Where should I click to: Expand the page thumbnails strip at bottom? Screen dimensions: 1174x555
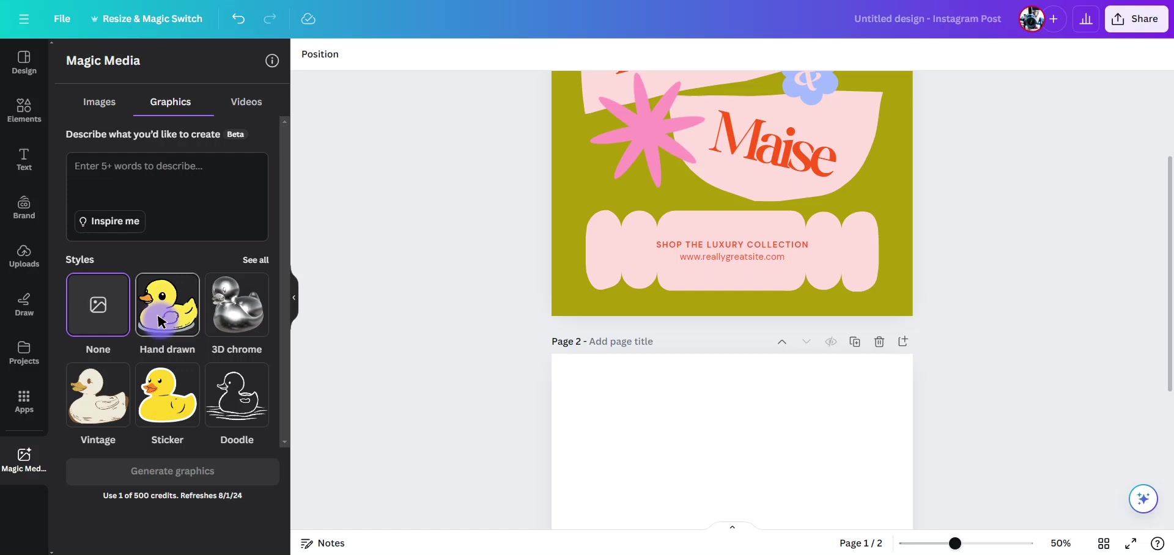[732, 526]
